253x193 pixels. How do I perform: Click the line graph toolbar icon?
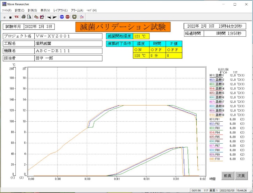82,17
